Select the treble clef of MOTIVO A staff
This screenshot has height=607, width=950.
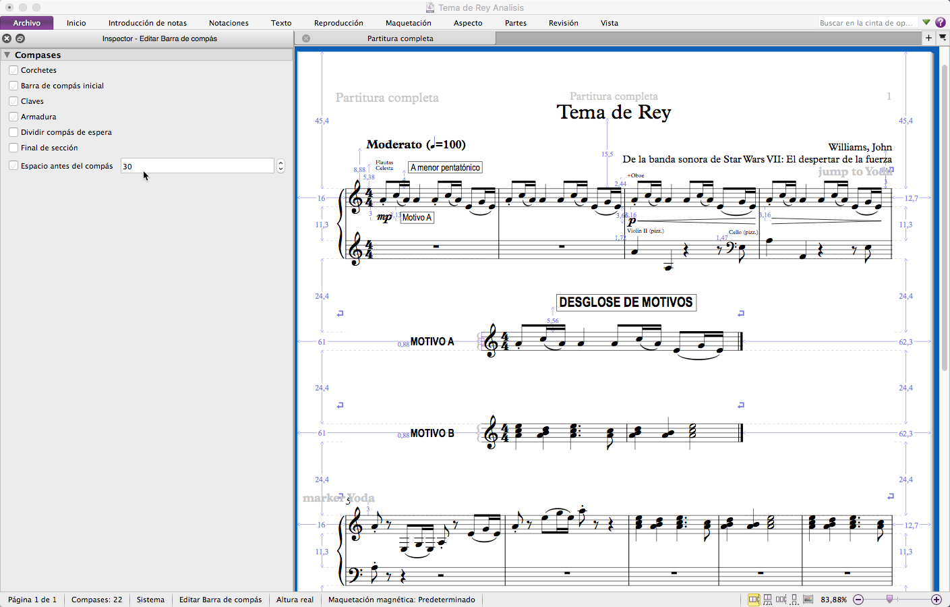pos(492,341)
